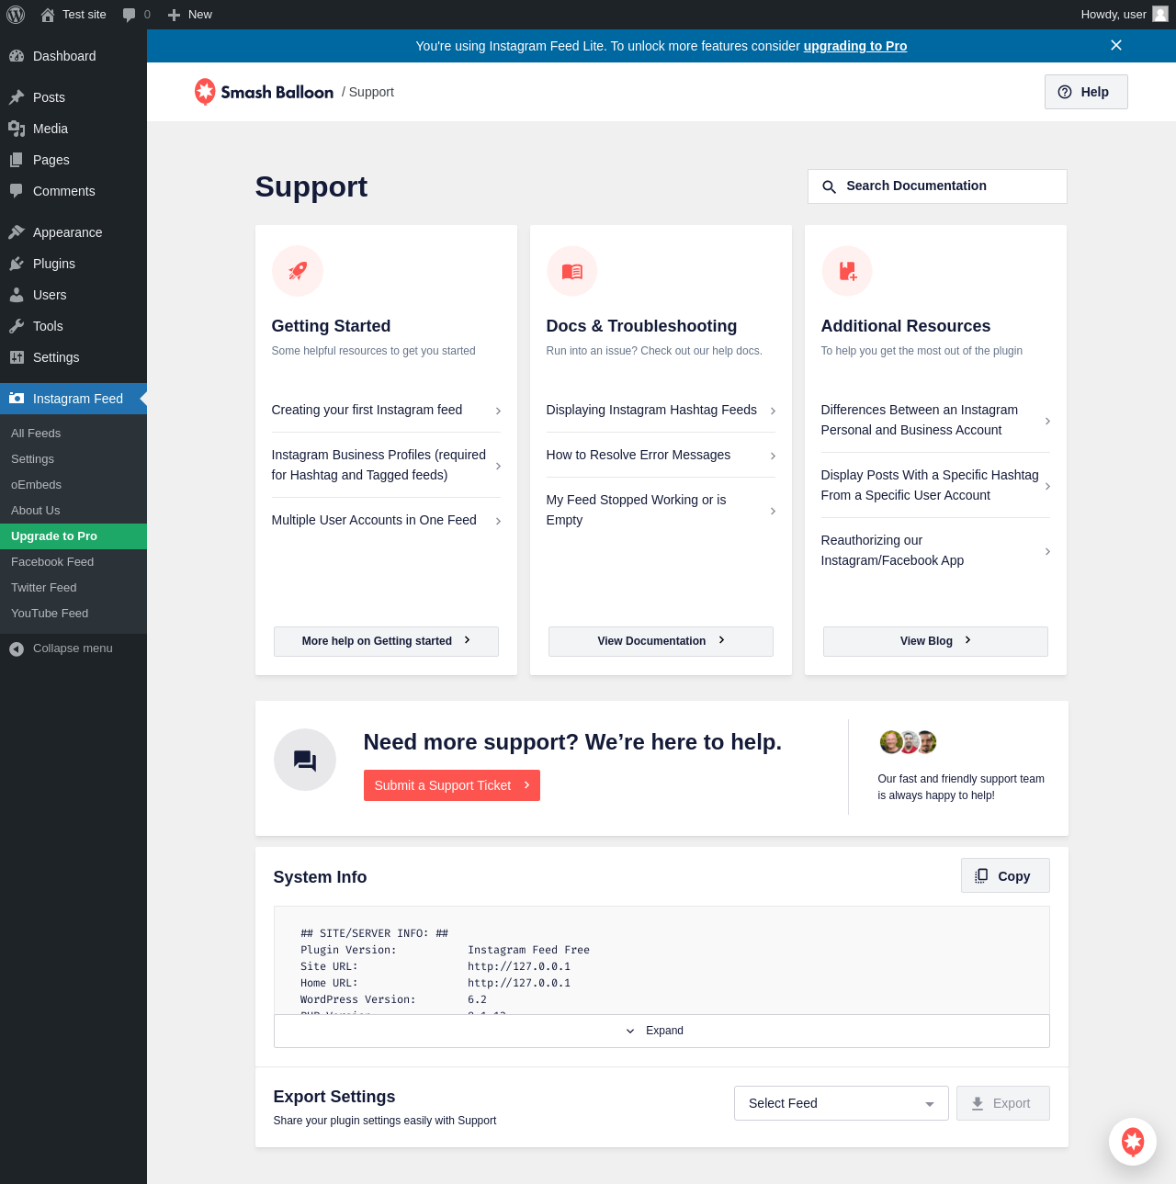Select Instagram Feed in the sidebar

click(x=73, y=399)
